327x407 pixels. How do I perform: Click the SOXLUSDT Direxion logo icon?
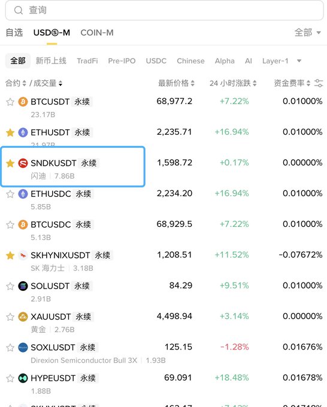(x=23, y=348)
